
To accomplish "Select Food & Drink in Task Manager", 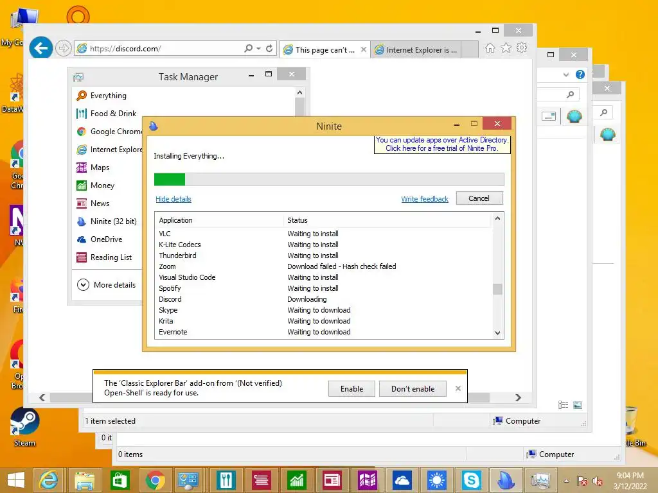I will [113, 114].
